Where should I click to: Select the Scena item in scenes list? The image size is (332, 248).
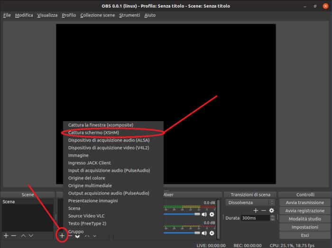click(28, 202)
